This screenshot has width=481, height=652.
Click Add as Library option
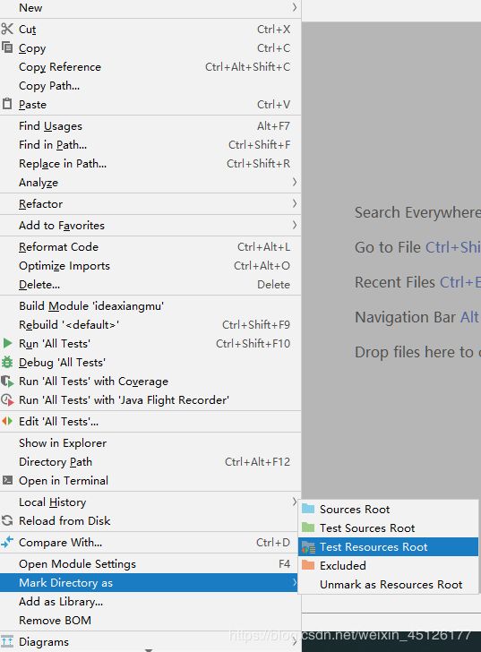click(150, 601)
